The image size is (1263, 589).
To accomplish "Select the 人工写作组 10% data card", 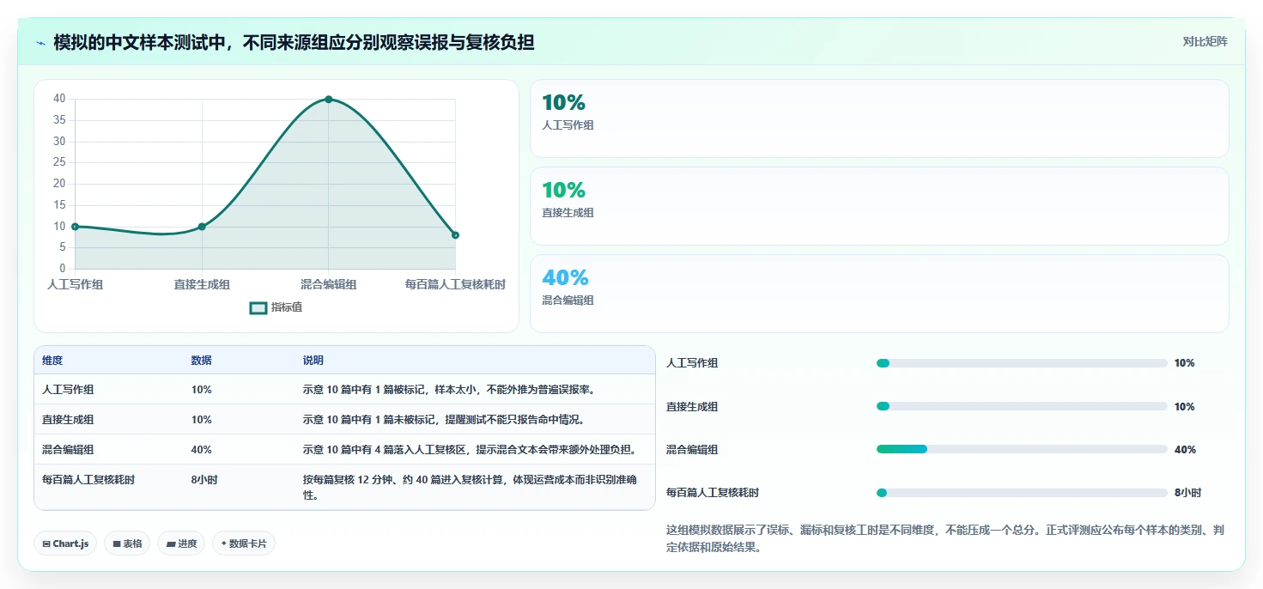I will [879, 118].
